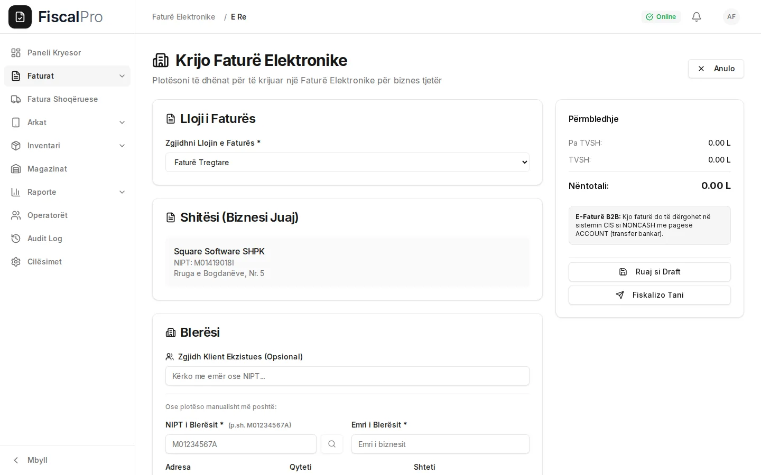Screen dimensions: 761x475
Task: Click the AF user avatar
Action: pyautogui.click(x=731, y=17)
